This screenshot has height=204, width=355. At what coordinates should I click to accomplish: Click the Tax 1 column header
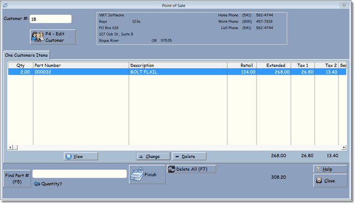click(302, 65)
